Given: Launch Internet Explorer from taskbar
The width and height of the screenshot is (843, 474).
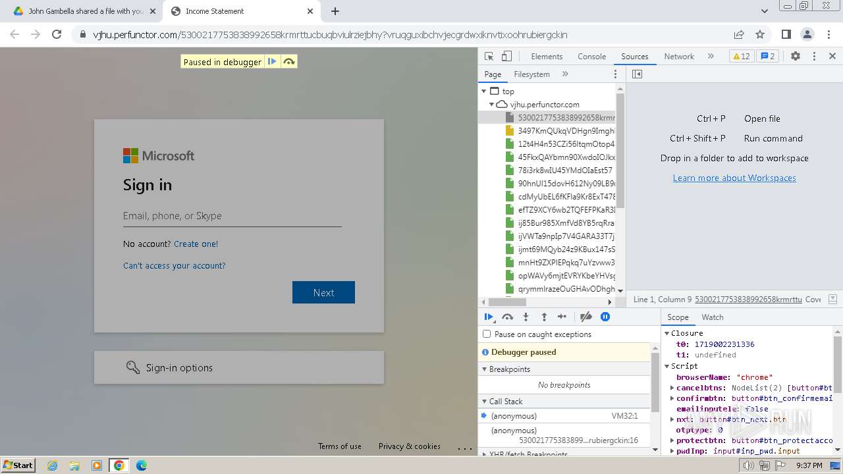Looking at the screenshot, I should 53,465.
